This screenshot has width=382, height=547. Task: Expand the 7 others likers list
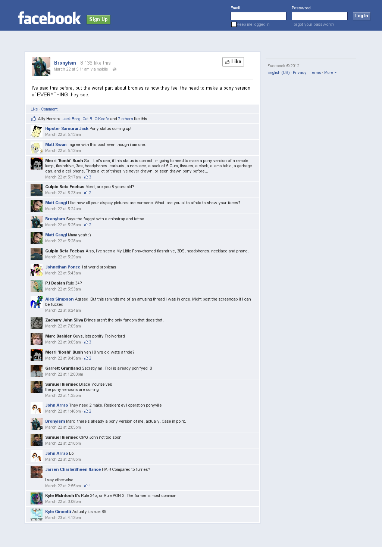tap(125, 119)
